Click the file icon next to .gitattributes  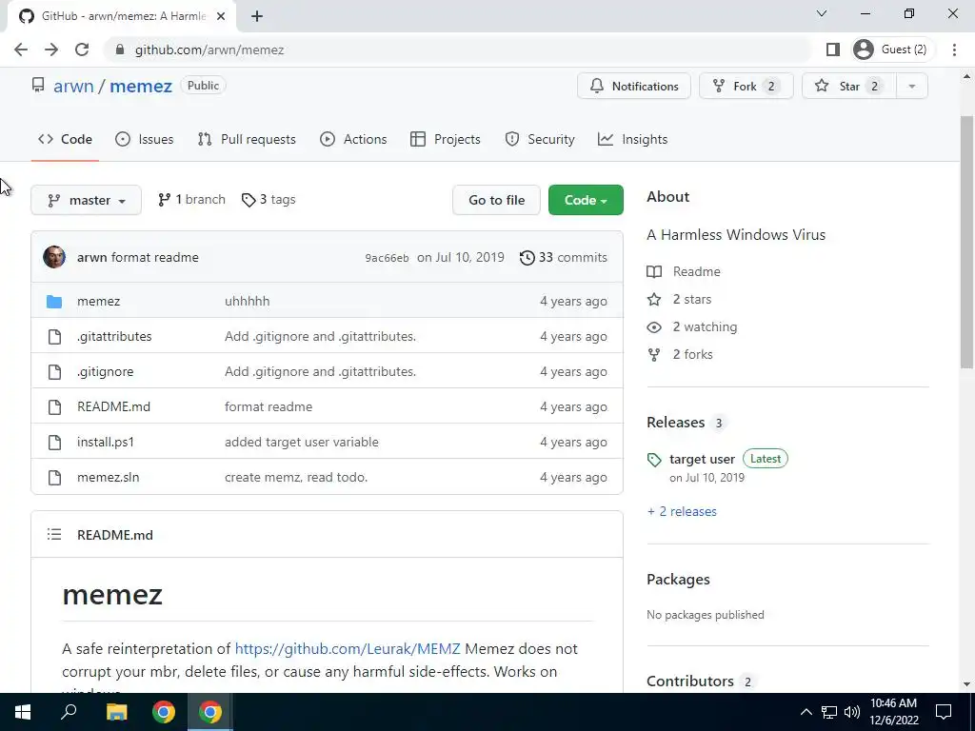point(54,336)
